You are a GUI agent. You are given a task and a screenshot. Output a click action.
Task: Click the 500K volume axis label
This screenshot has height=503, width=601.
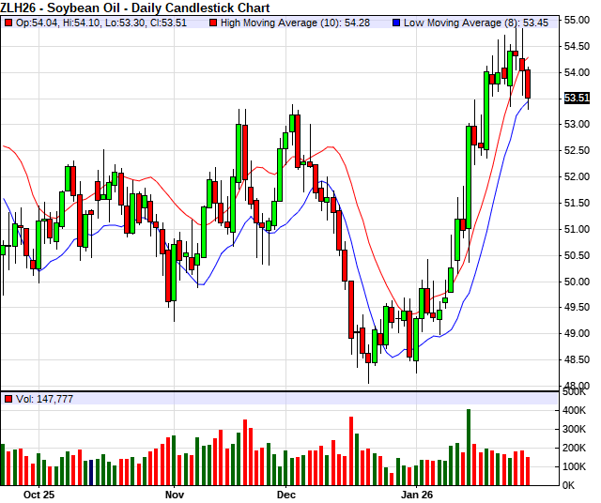(577, 393)
